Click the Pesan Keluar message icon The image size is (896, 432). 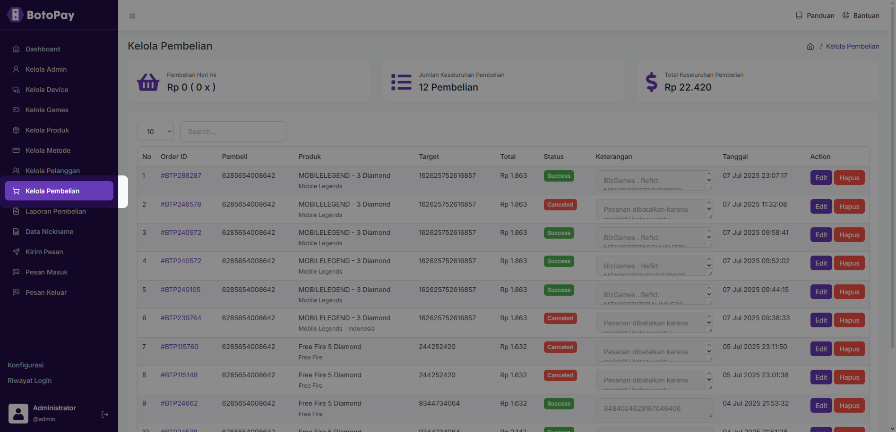[x=16, y=292]
